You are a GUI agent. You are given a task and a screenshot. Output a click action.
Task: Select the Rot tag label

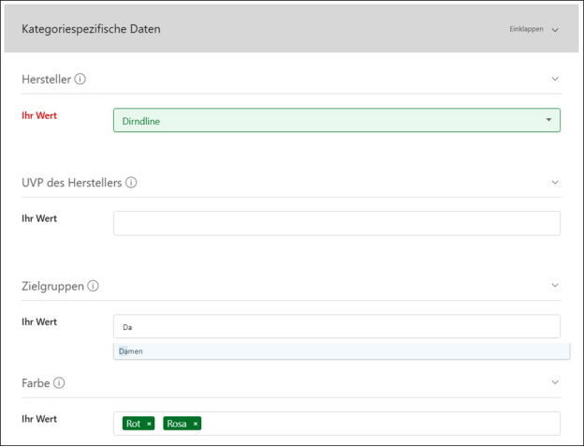[x=133, y=425]
